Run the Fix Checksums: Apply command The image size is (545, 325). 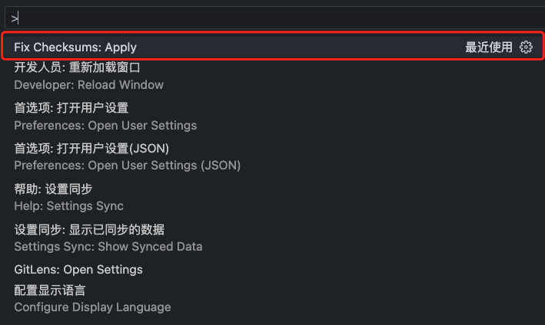click(75, 47)
